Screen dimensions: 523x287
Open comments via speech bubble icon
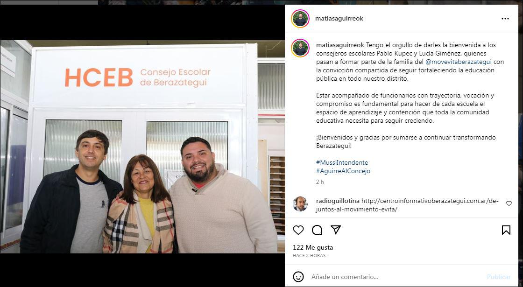[317, 230]
